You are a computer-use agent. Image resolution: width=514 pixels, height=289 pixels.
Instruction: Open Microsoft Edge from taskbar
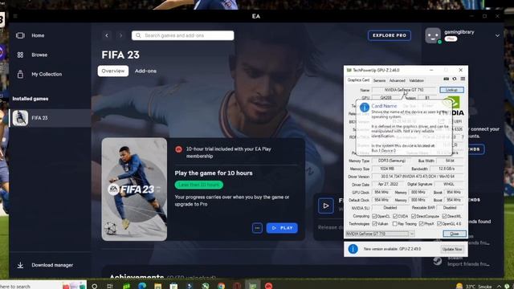(x=142, y=286)
